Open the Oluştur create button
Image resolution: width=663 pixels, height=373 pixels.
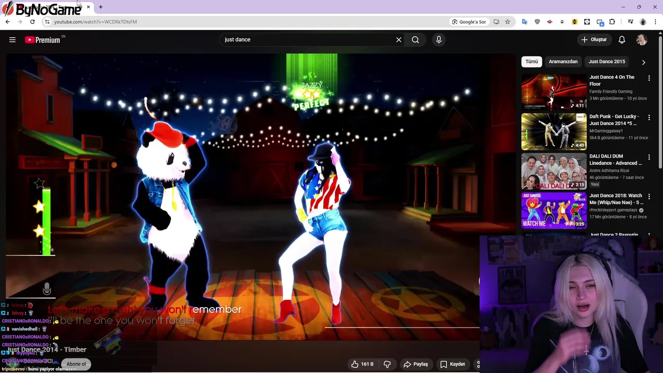594,40
